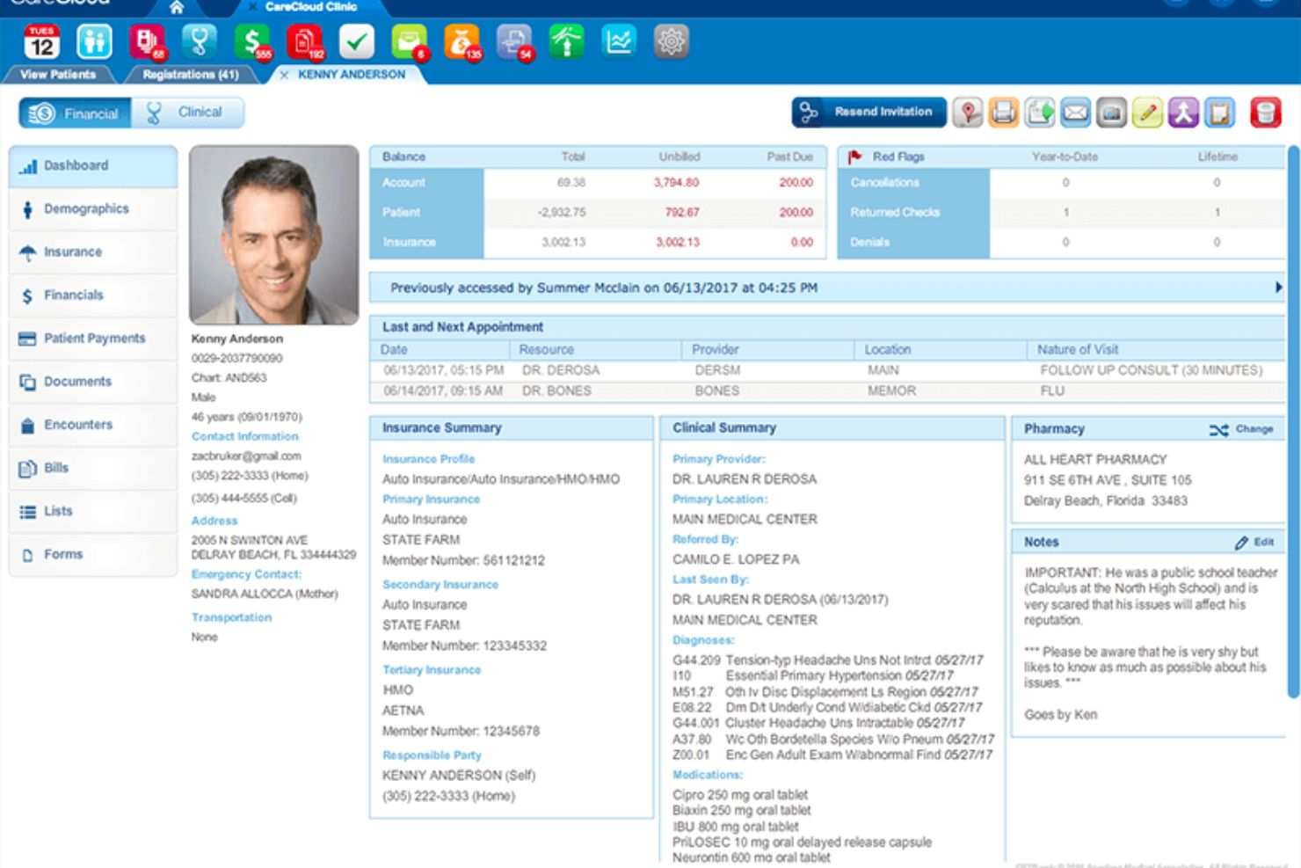Switch to Clinical view toggle
The width and height of the screenshot is (1301, 868).
(187, 113)
